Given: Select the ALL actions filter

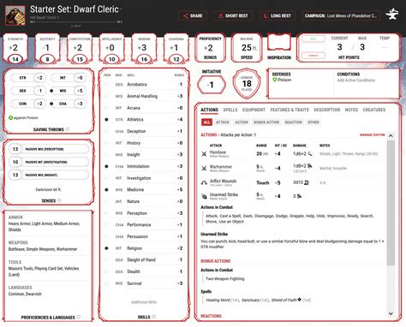Looking at the screenshot, I should 206,122.
